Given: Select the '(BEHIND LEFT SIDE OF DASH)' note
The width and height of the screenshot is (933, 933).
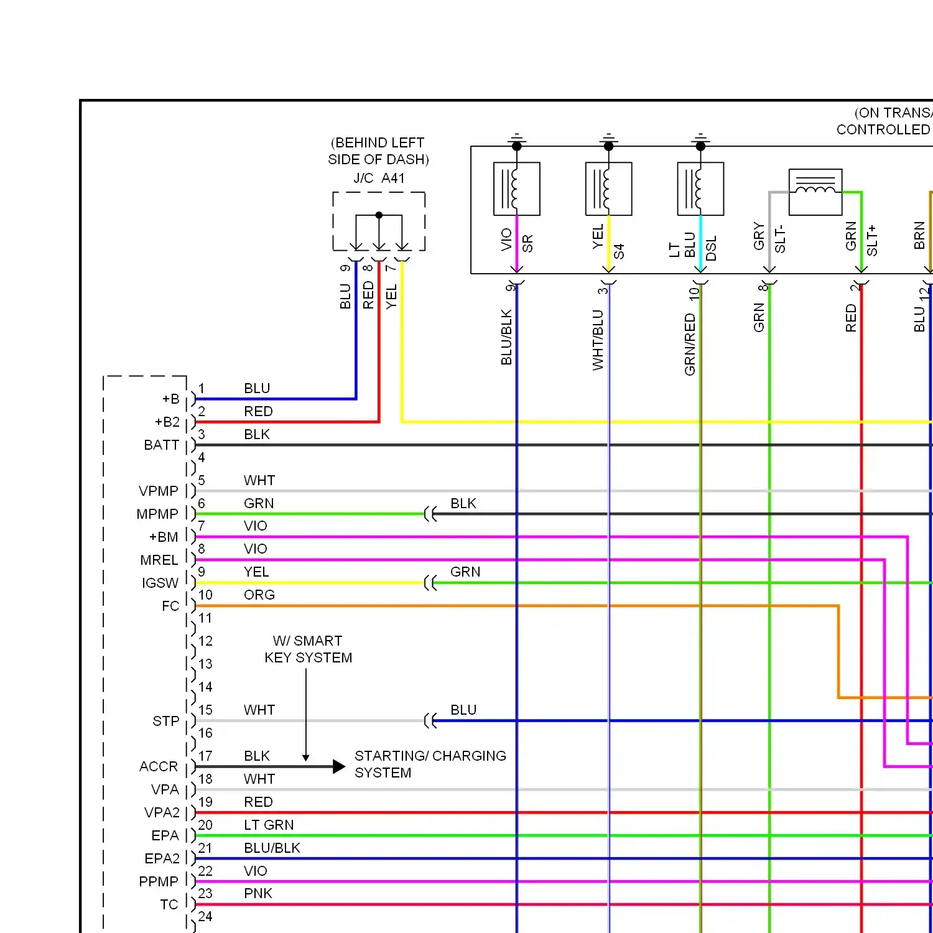Looking at the screenshot, I should pyautogui.click(x=378, y=151).
